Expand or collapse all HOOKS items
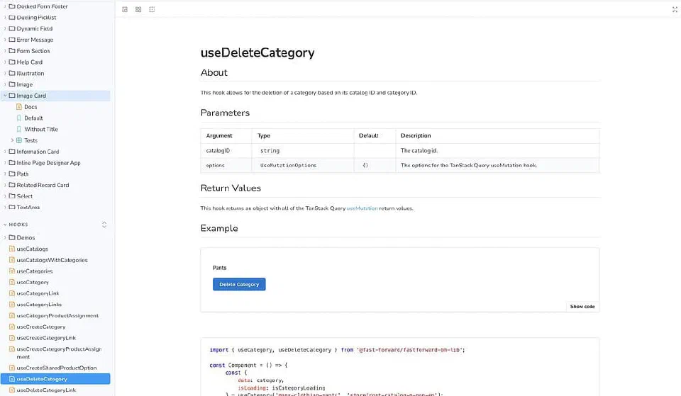The height and width of the screenshot is (396, 681). pos(104,225)
